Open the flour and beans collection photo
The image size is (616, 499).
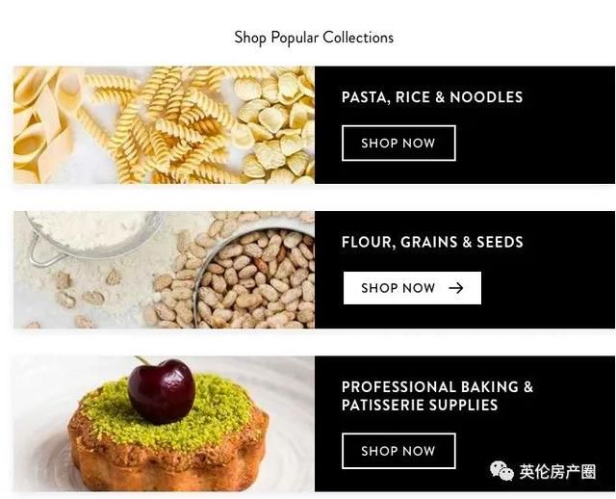point(164,270)
